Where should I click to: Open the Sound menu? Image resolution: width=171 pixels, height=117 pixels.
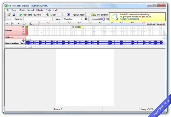31,10
